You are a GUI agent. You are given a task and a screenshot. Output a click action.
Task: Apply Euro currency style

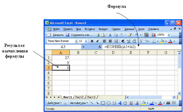click(123, 41)
